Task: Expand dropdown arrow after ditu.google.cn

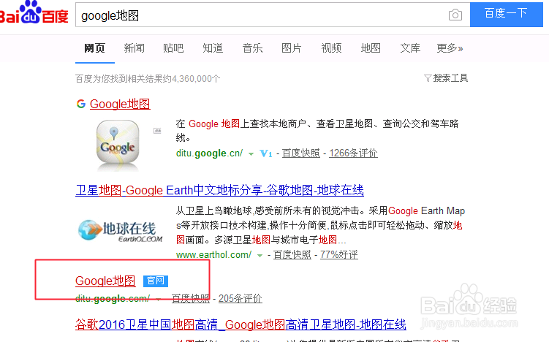Action: 251,154
